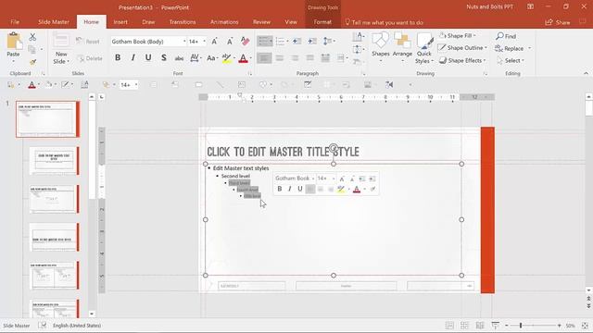Switch to the Slide Master tab
The image size is (593, 333).
54,22
